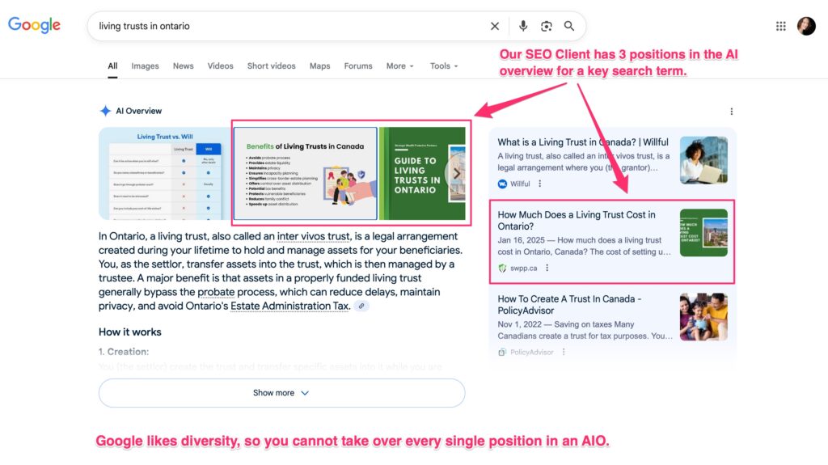Open the Benefits of Living Trusts in Canada image
The image size is (828, 465).
305,173
